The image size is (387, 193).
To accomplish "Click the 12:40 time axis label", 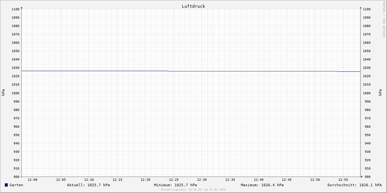I will [x=259, y=180].
